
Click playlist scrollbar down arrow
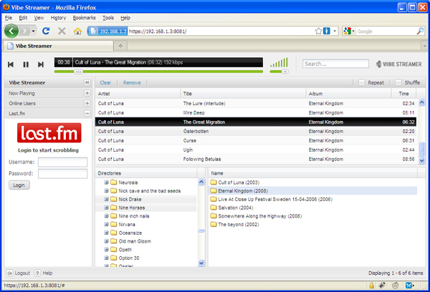[x=422, y=160]
